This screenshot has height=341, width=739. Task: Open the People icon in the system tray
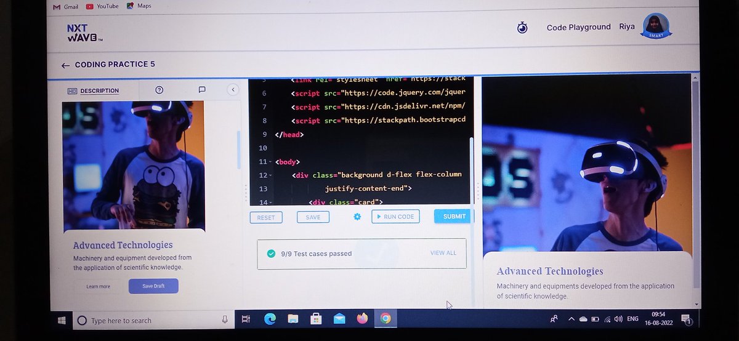554,319
